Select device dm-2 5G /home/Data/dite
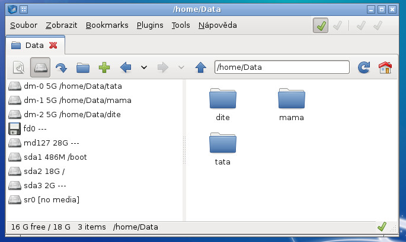The height and width of the screenshot is (242, 406). 94,115
